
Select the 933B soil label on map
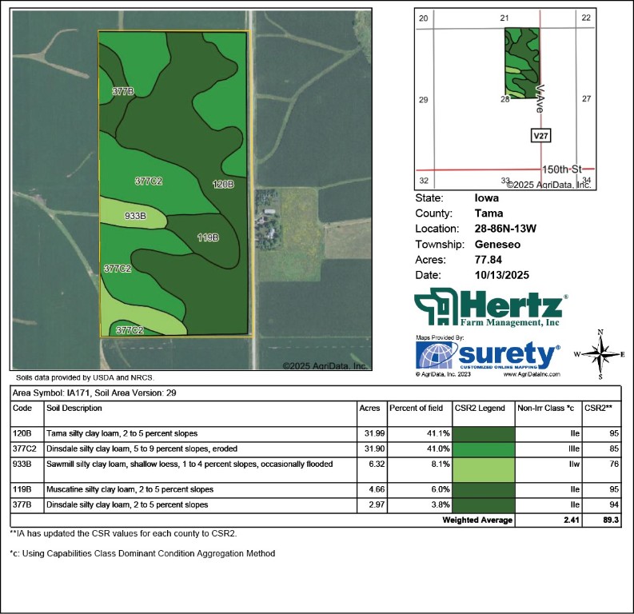(135, 216)
